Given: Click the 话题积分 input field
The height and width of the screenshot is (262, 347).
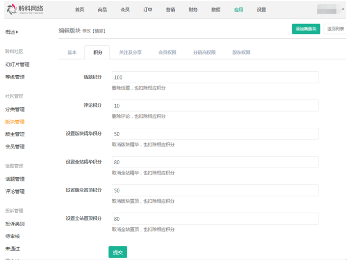Looking at the screenshot, I should (x=215, y=77).
